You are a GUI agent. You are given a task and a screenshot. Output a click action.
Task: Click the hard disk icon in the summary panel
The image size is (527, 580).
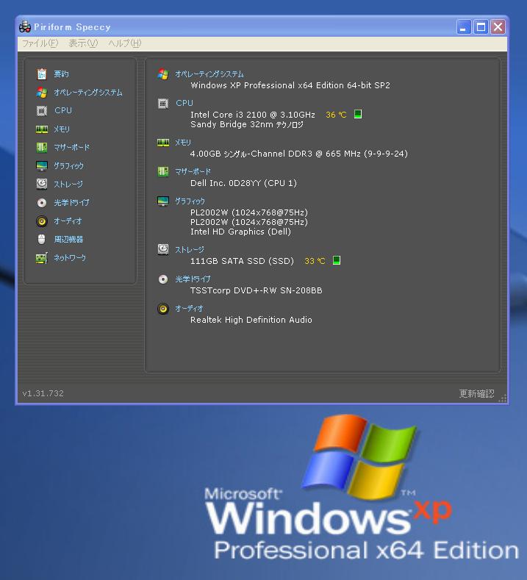[x=163, y=249]
